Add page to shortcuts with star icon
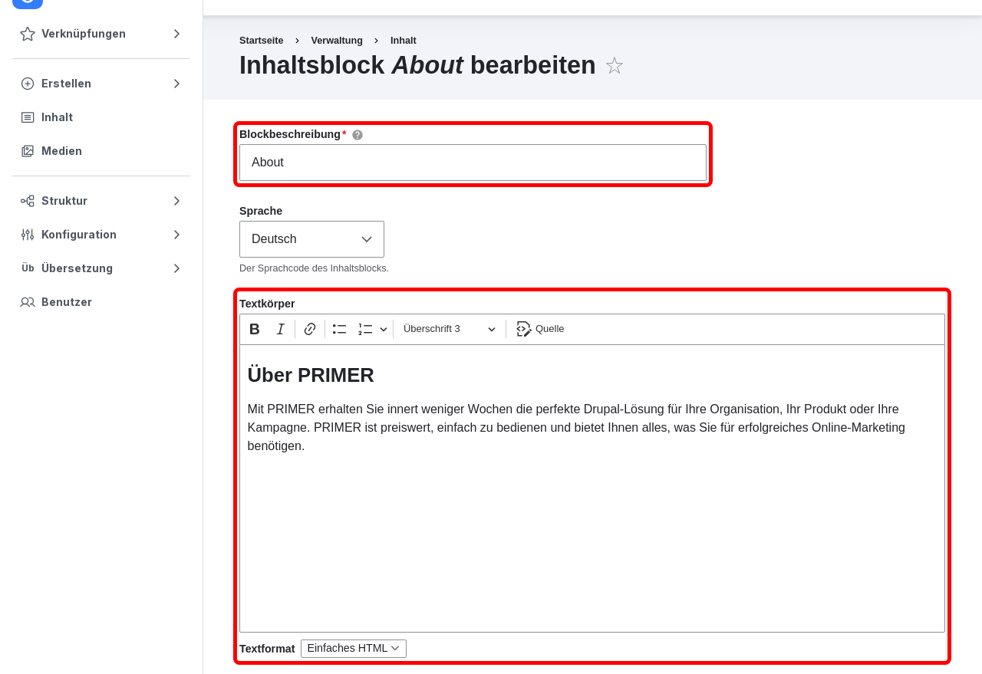982x674 pixels. [615, 66]
